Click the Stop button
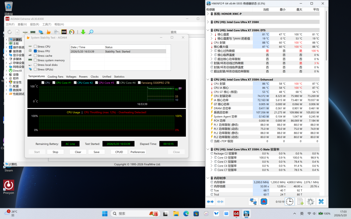This screenshot has width=351, height=219. point(55,152)
